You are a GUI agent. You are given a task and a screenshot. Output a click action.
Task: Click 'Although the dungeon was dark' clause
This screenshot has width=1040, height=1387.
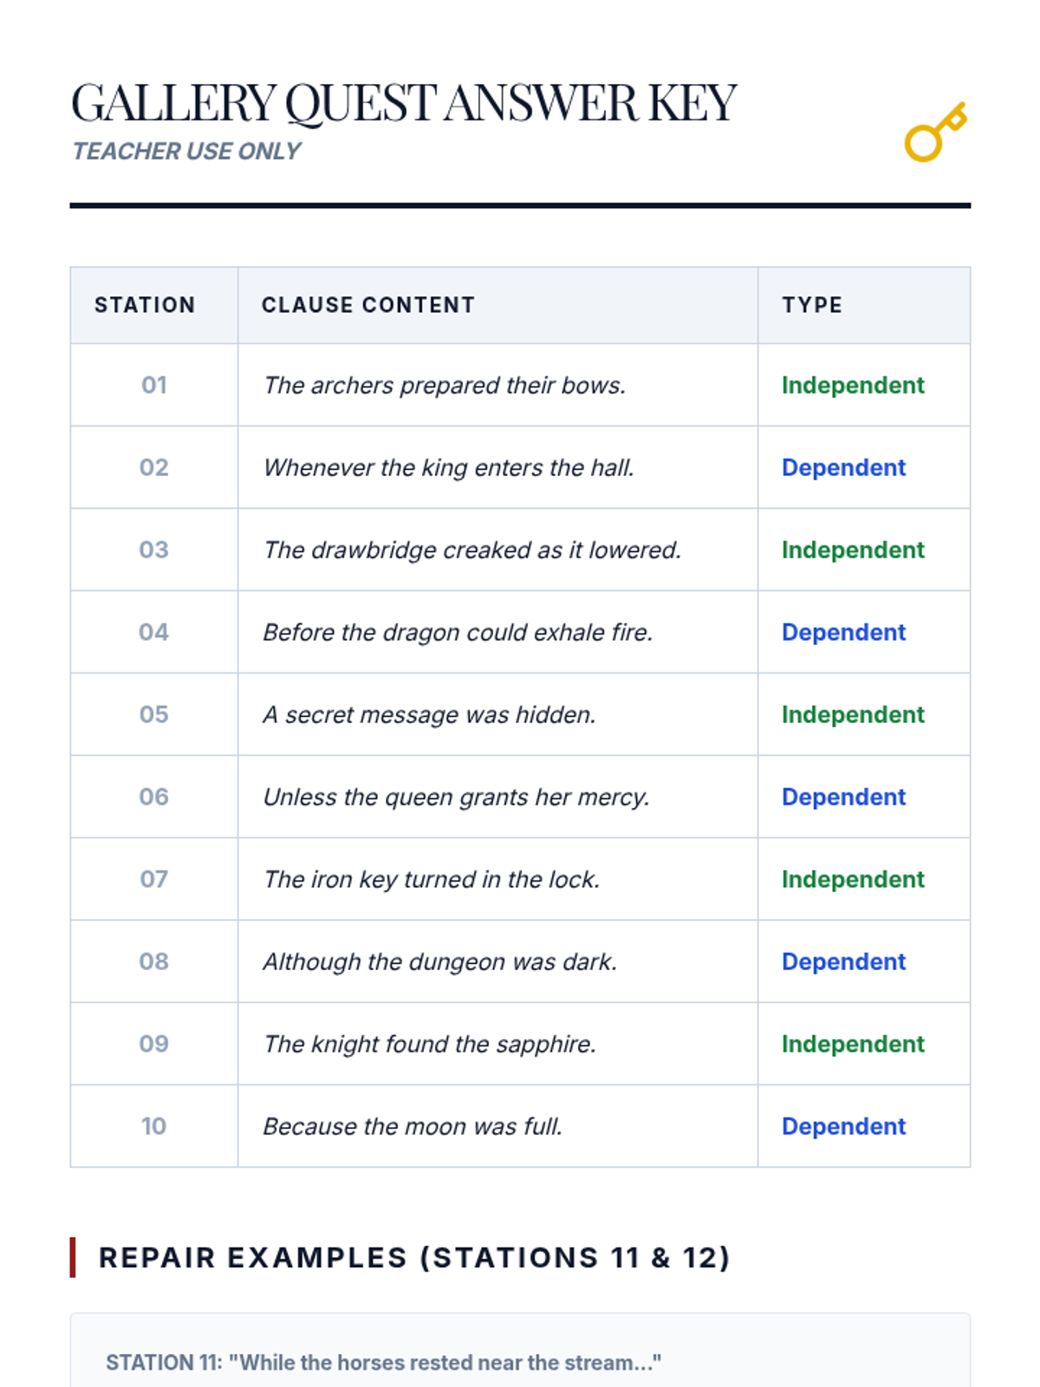pyautogui.click(x=440, y=961)
